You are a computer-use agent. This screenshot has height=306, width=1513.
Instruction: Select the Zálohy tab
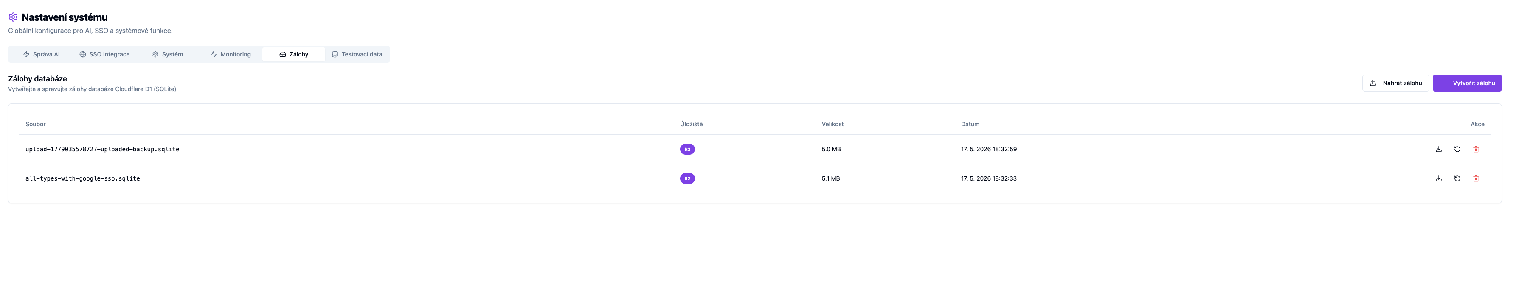(294, 55)
